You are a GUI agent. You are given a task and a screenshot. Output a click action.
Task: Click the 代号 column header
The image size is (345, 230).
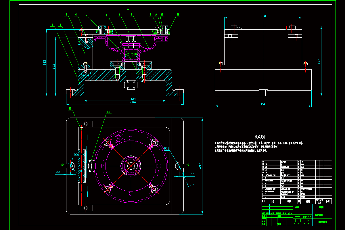coord(273,201)
